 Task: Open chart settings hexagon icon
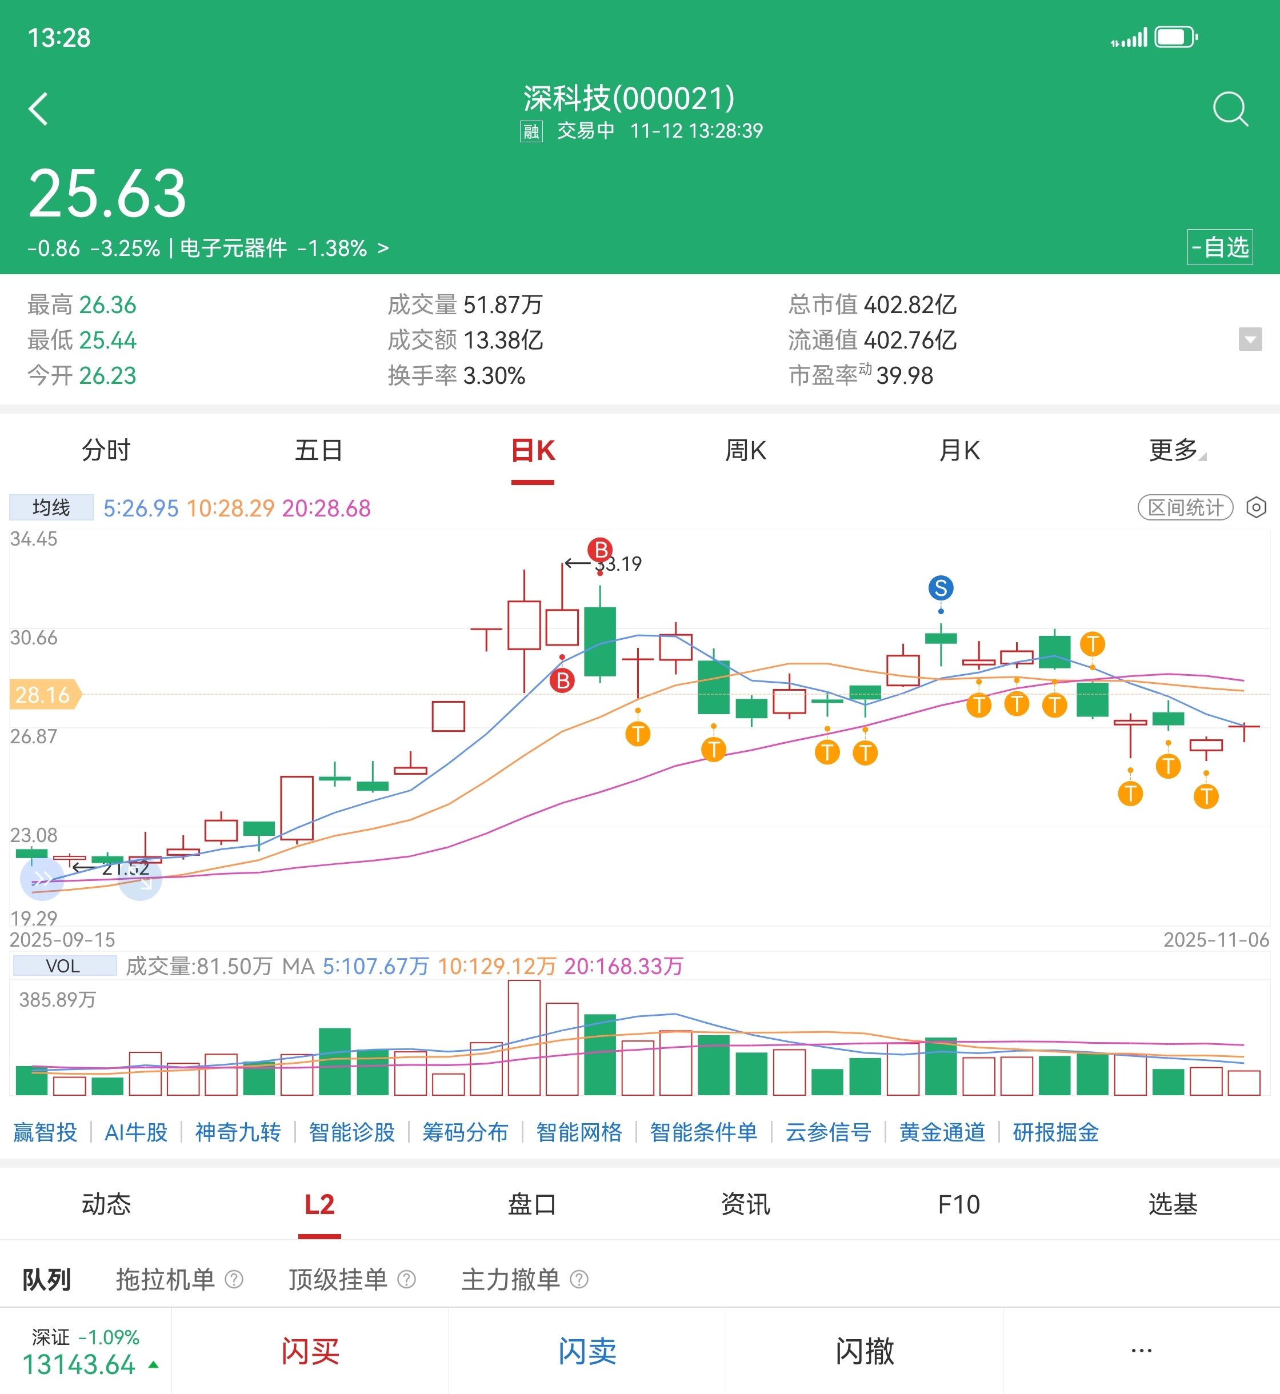pos(1256,507)
